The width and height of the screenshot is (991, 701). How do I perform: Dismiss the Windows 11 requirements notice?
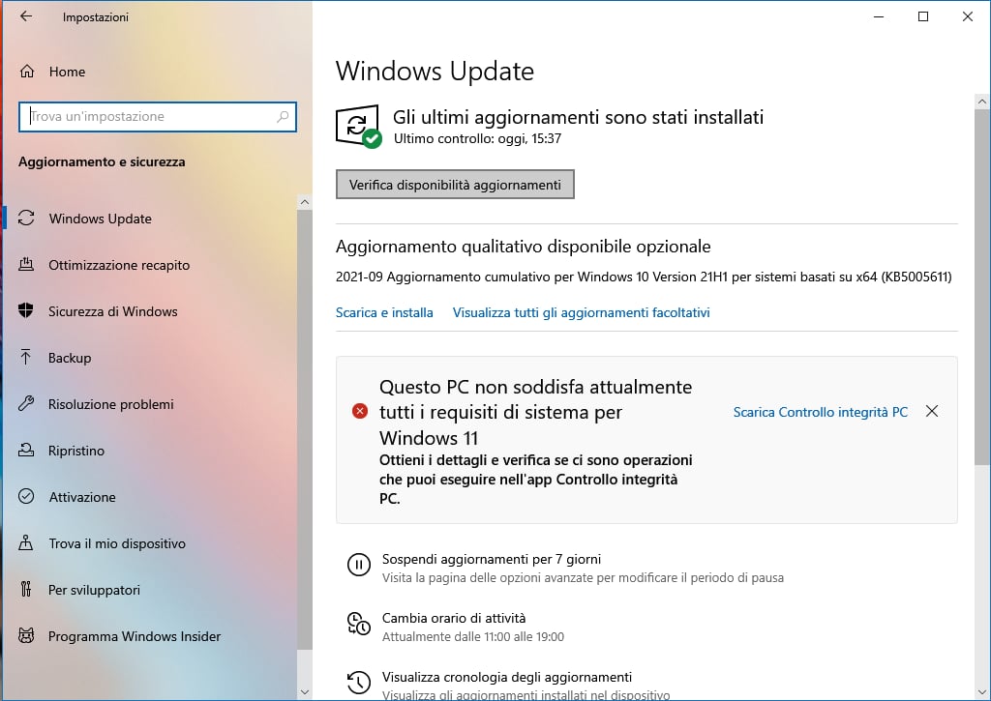pos(932,411)
